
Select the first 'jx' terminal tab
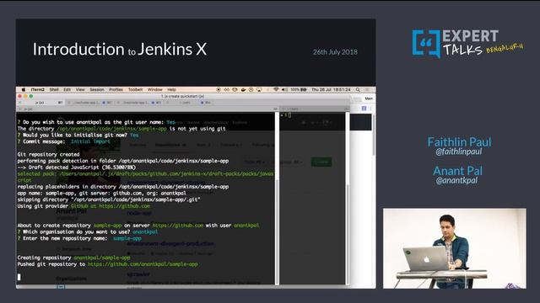(41, 103)
